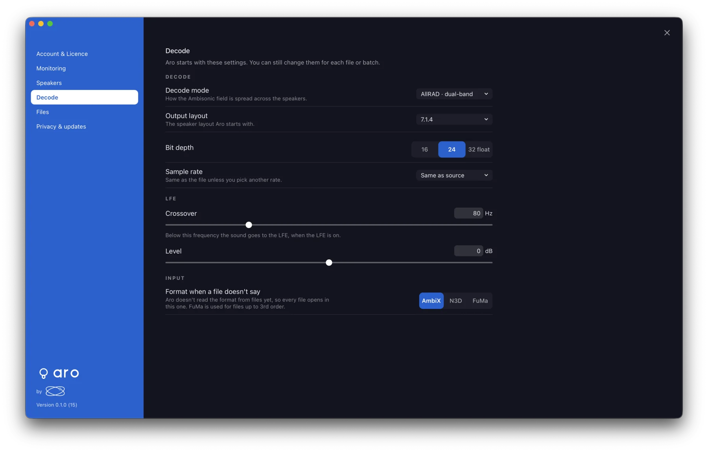Go to the Speakers settings
The height and width of the screenshot is (452, 708).
tap(84, 83)
